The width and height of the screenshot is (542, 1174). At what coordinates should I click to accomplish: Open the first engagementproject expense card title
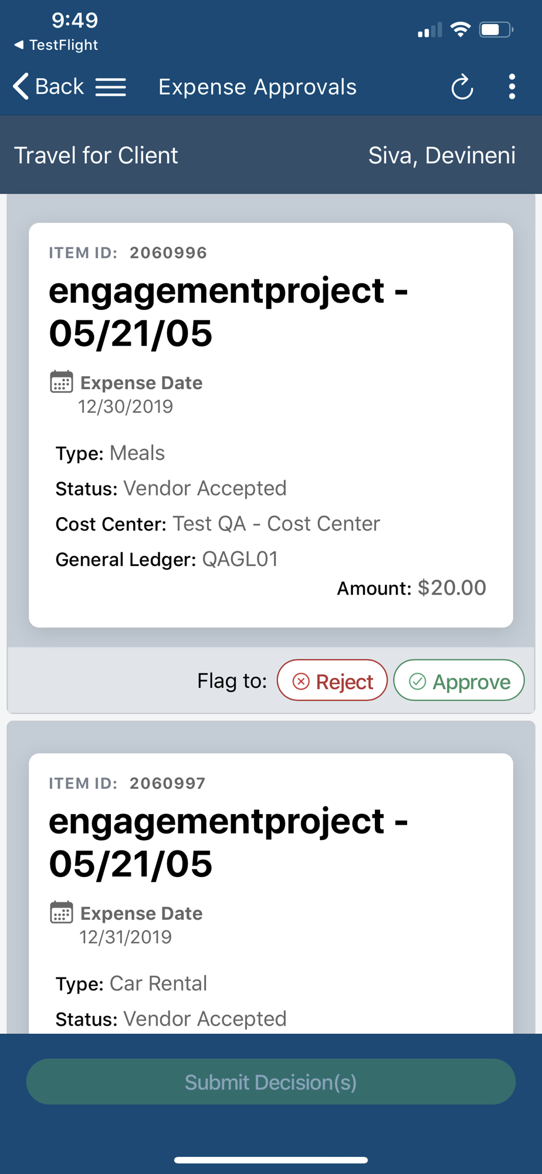tap(228, 312)
